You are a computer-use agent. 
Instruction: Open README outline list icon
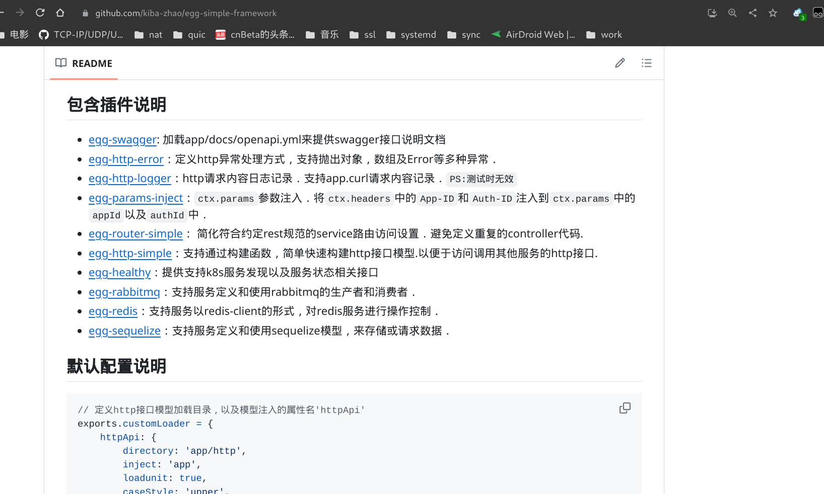[x=647, y=63]
